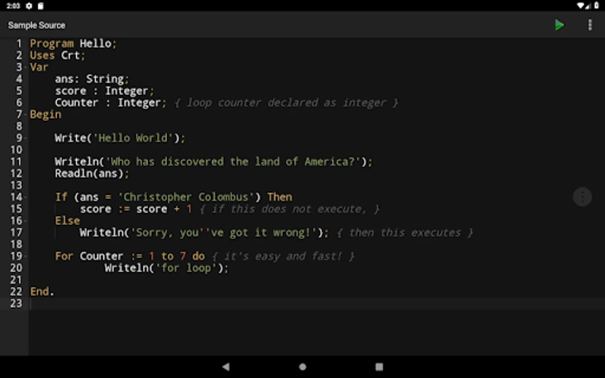The height and width of the screenshot is (378, 605).
Task: Tap the Android Back navigation button
Action: click(226, 367)
